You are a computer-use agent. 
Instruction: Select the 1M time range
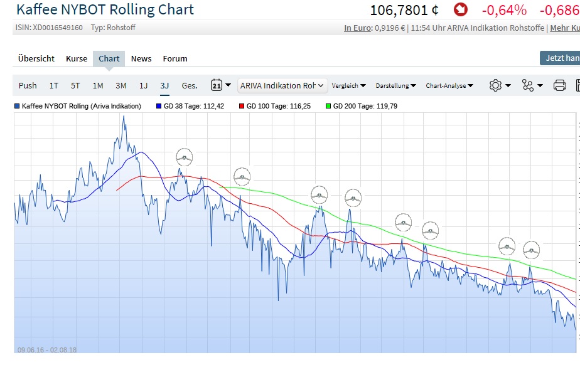point(98,86)
